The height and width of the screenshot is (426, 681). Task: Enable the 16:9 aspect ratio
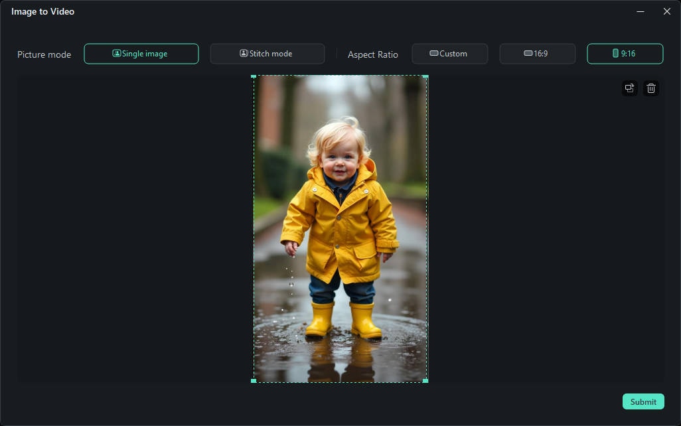coord(538,54)
